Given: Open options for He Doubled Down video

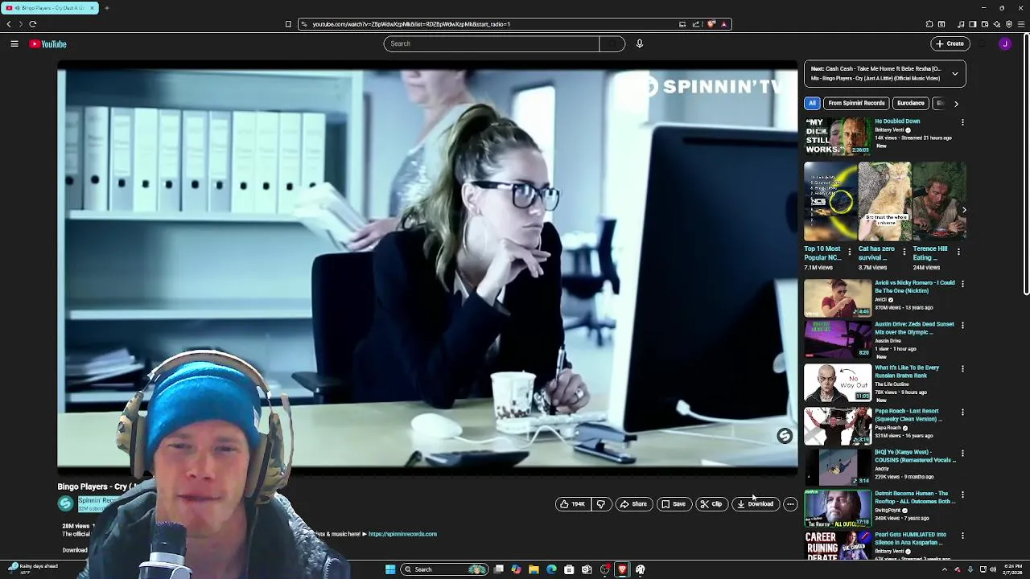Looking at the screenshot, I should coord(962,122).
